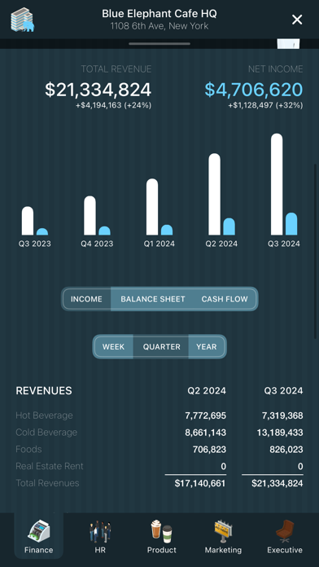This screenshot has height=567, width=319.
Task: Open the Marketing billboard icon
Action: [223, 531]
